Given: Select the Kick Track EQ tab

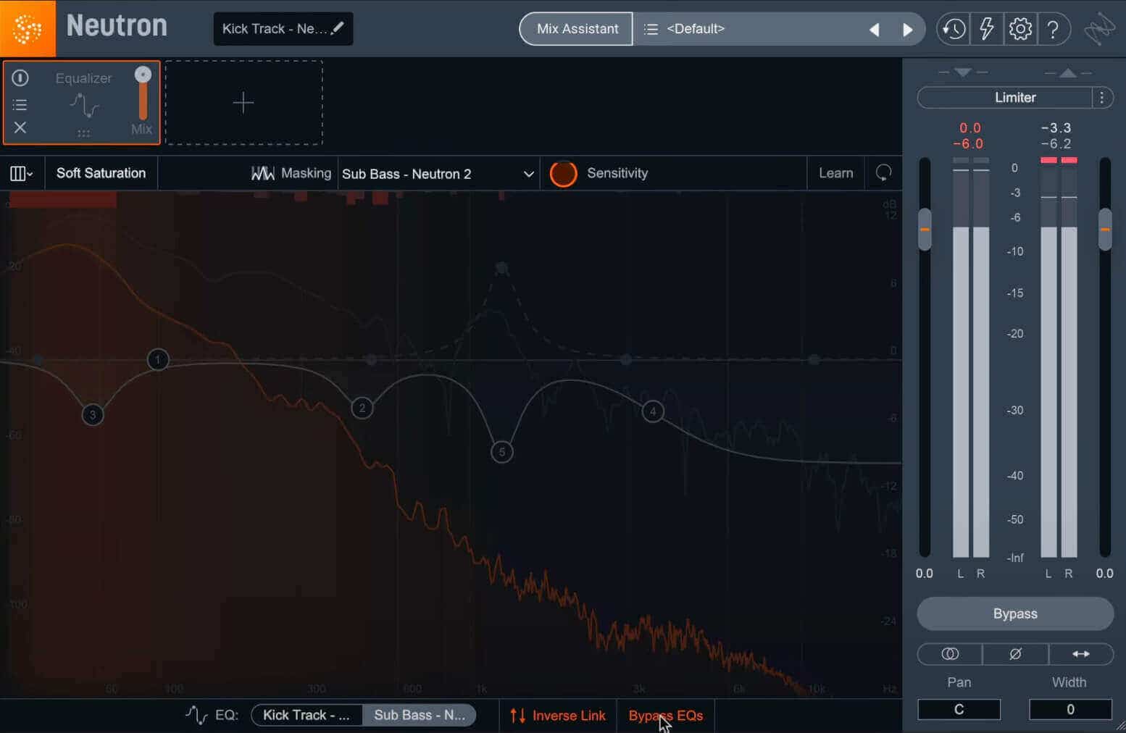Looking at the screenshot, I should [x=306, y=716].
